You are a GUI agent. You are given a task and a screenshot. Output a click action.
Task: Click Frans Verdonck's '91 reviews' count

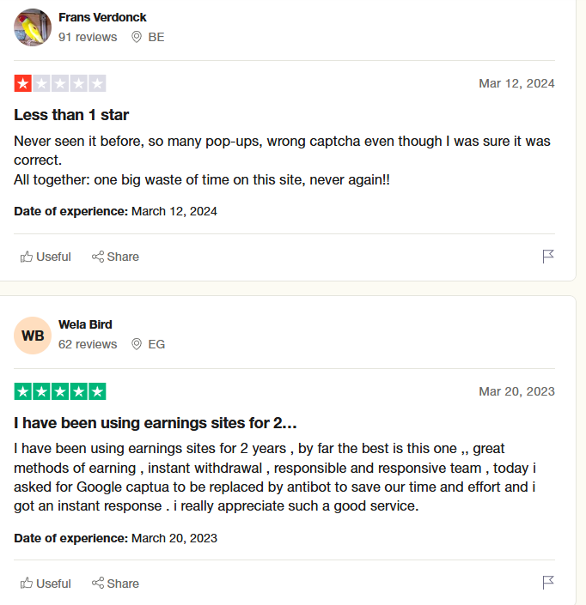coord(88,37)
